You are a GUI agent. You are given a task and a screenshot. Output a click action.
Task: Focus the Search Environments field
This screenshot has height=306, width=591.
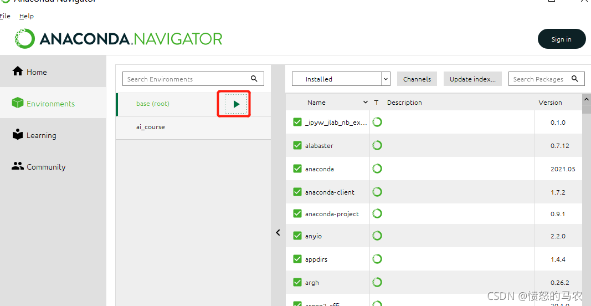[193, 79]
